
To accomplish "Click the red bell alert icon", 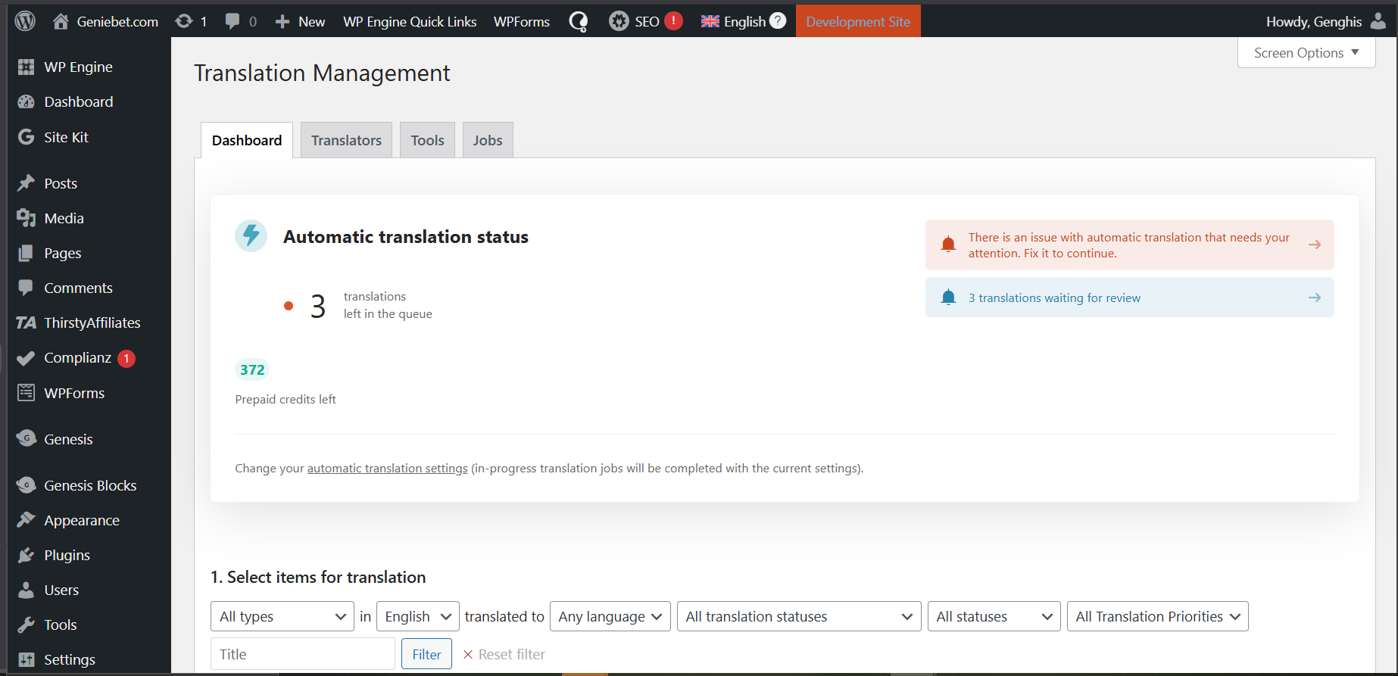I will coord(948,244).
